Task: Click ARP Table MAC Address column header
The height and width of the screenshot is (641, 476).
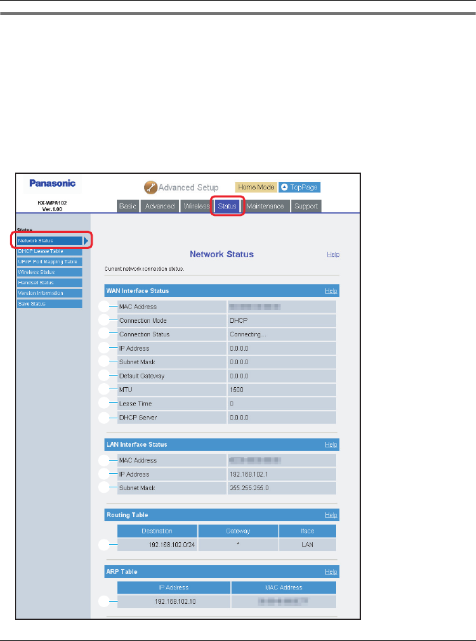Action: point(284,588)
